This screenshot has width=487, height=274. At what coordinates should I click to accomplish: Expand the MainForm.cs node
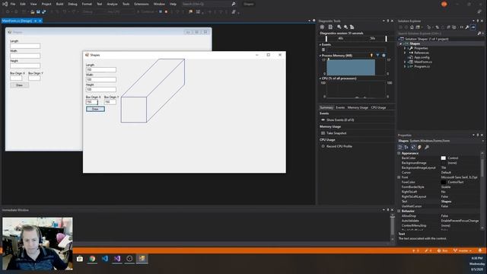coord(405,62)
